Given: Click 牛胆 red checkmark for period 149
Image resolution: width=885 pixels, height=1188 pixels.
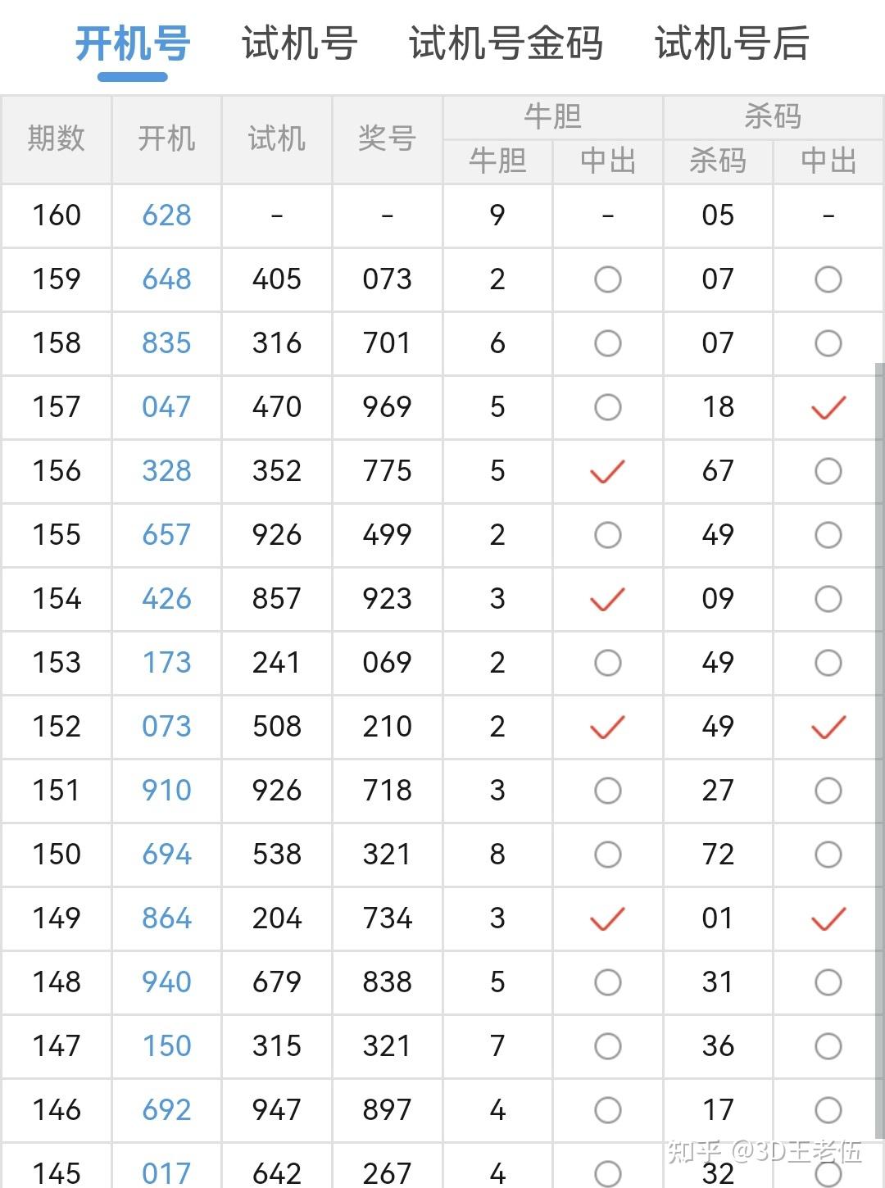Looking at the screenshot, I should (x=607, y=918).
